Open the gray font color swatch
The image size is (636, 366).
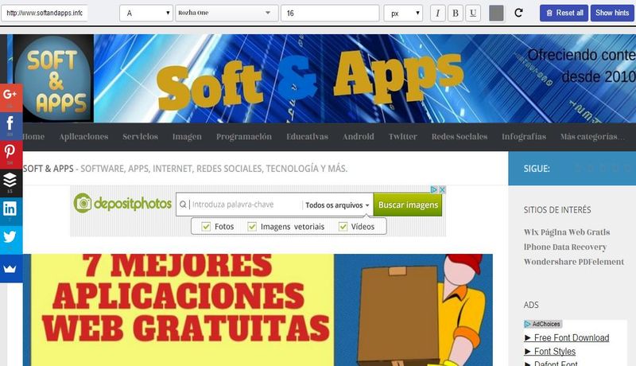coord(496,14)
